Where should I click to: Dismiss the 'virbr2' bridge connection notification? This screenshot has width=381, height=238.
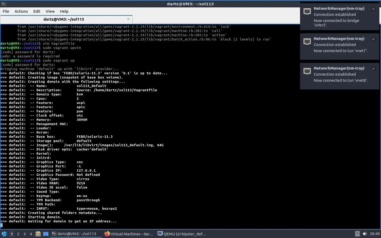(373, 9)
